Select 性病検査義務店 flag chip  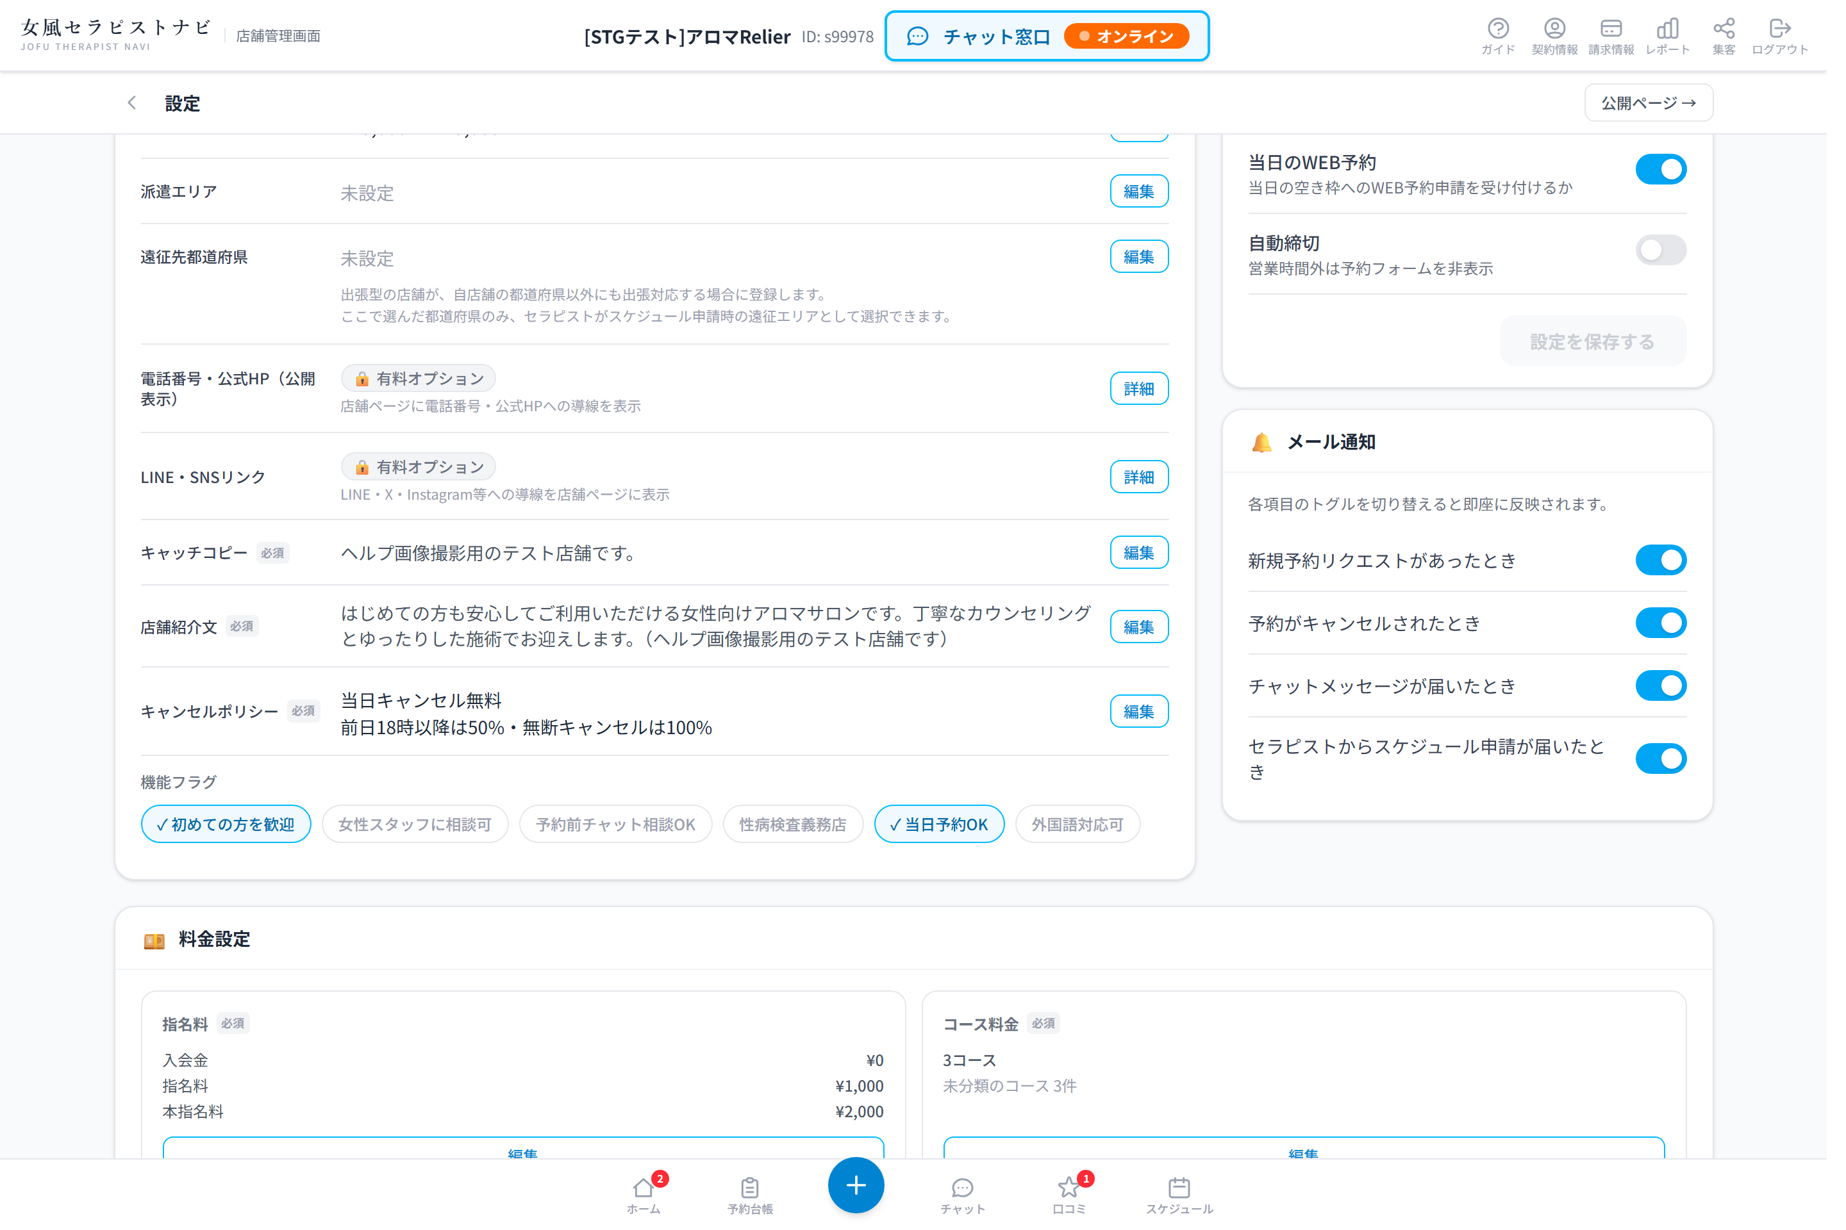click(801, 832)
